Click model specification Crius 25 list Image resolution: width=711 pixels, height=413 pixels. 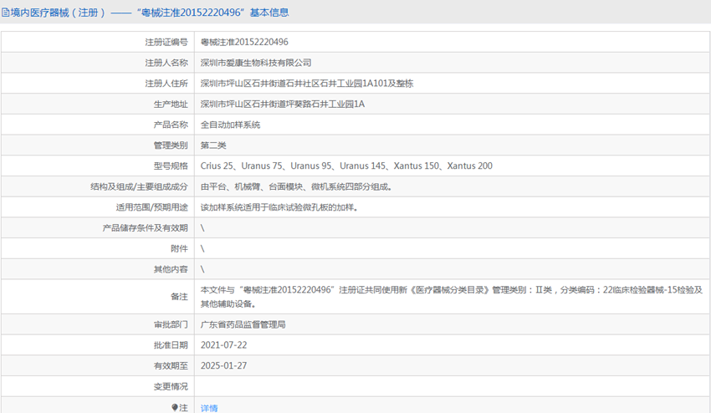coord(346,166)
